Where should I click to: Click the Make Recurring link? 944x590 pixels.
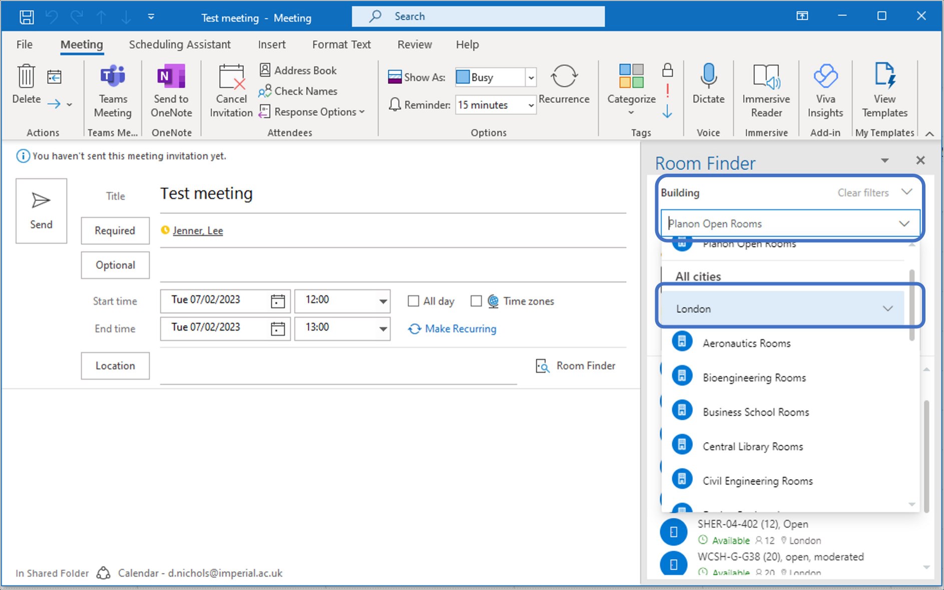tap(460, 329)
